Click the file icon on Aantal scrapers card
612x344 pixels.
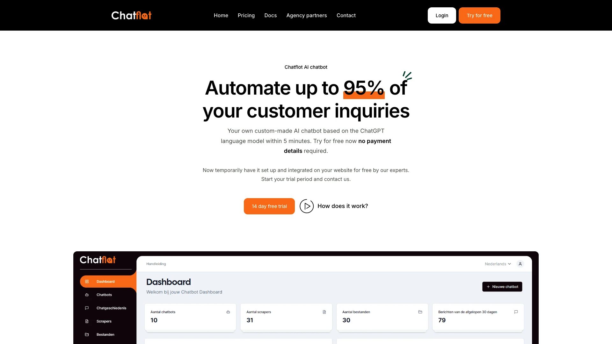[324, 312]
